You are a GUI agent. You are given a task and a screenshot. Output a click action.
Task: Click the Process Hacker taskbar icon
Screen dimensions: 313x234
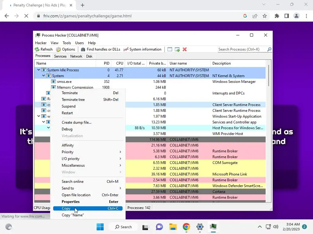click(213, 227)
